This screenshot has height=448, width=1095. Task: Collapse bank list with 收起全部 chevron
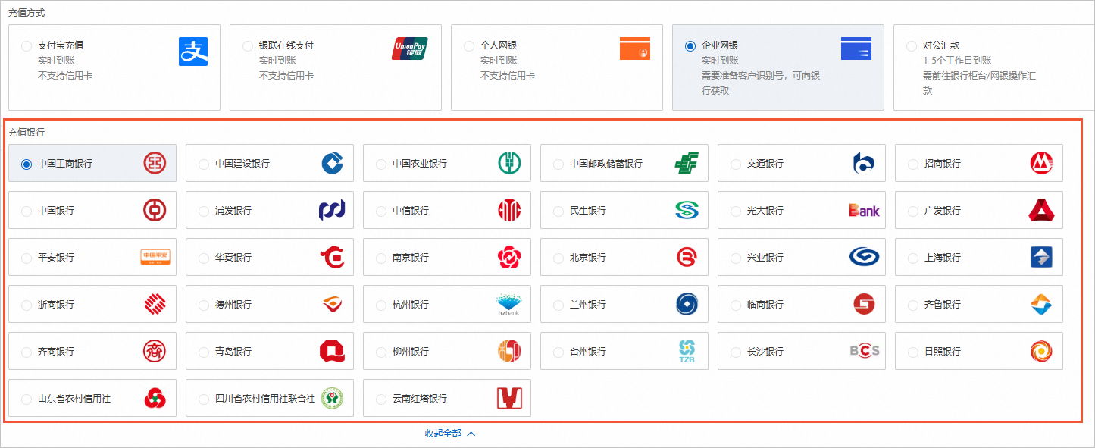click(471, 434)
